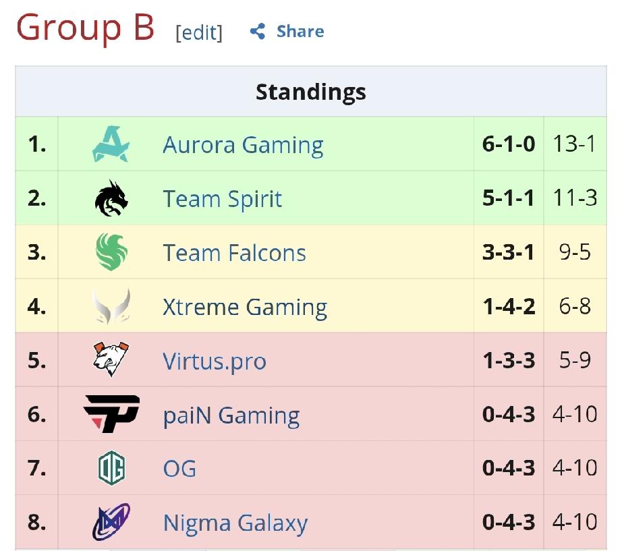Viewport: 622px width, 551px height.
Task: Click the Team Falcons logo icon
Action: 111,252
